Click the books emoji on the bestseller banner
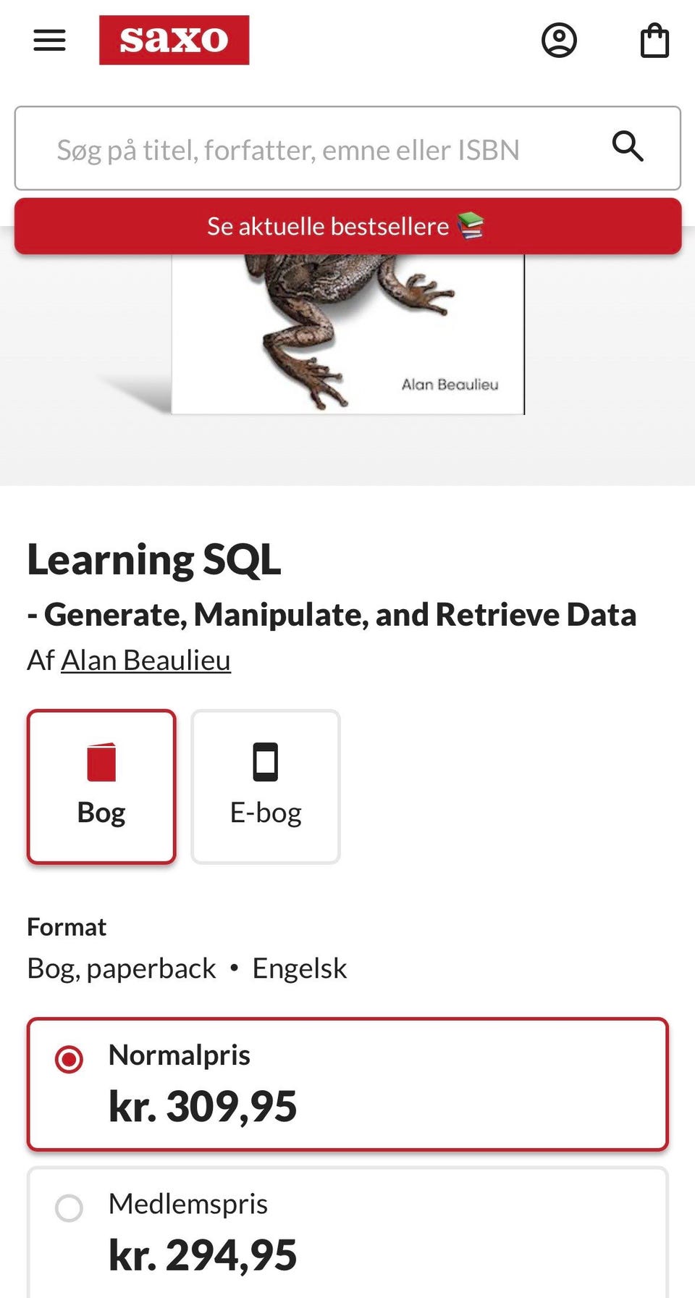Screen dimensions: 695x1298 click(471, 225)
